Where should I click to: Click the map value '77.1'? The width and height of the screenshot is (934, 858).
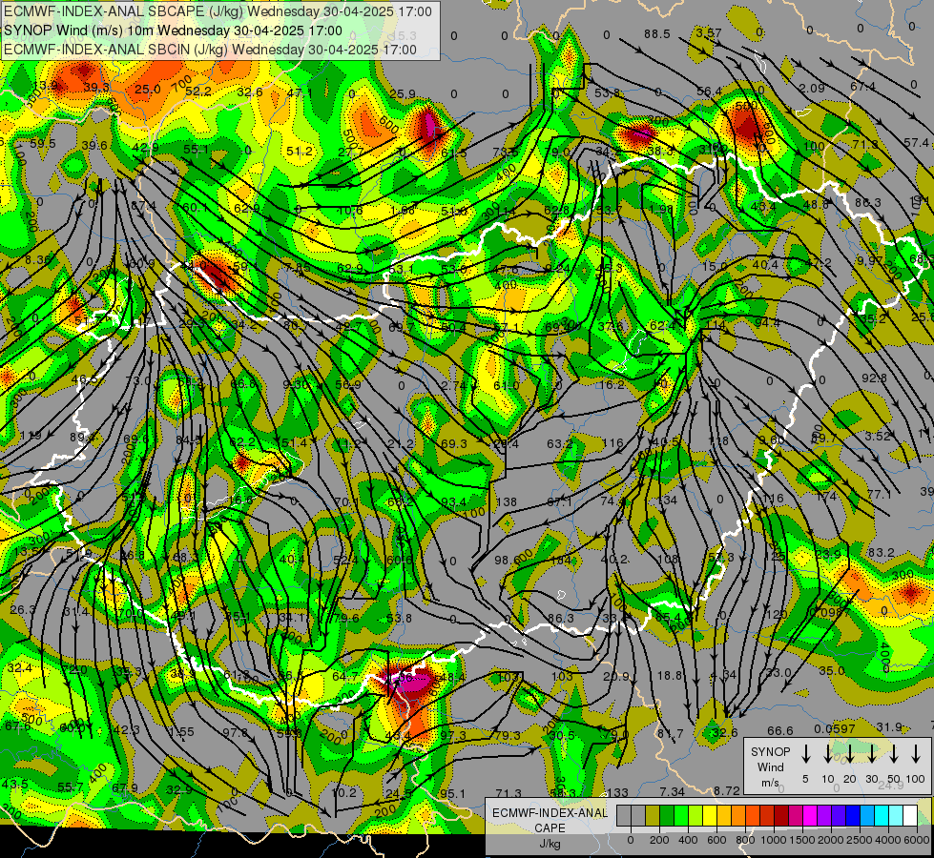[x=880, y=494]
